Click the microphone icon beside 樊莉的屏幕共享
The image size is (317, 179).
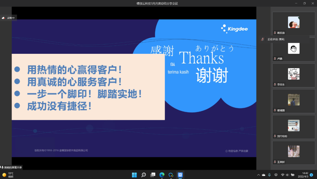click(x=2, y=168)
